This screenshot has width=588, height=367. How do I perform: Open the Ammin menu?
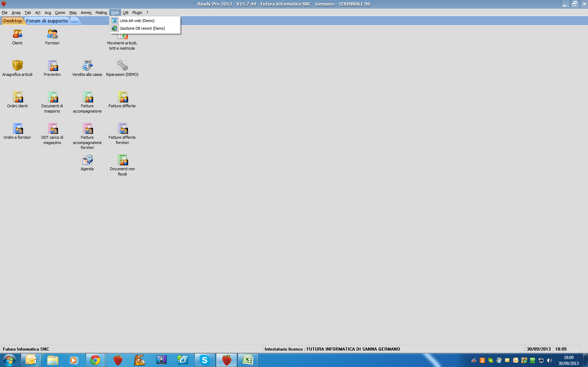click(86, 13)
